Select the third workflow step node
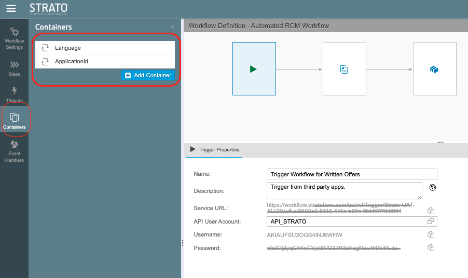Screen dimensions: 468x278 434,69
